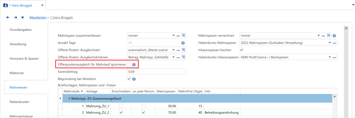Click the Vorlage column header
The height and width of the screenshot is (118, 355).
[98, 91]
